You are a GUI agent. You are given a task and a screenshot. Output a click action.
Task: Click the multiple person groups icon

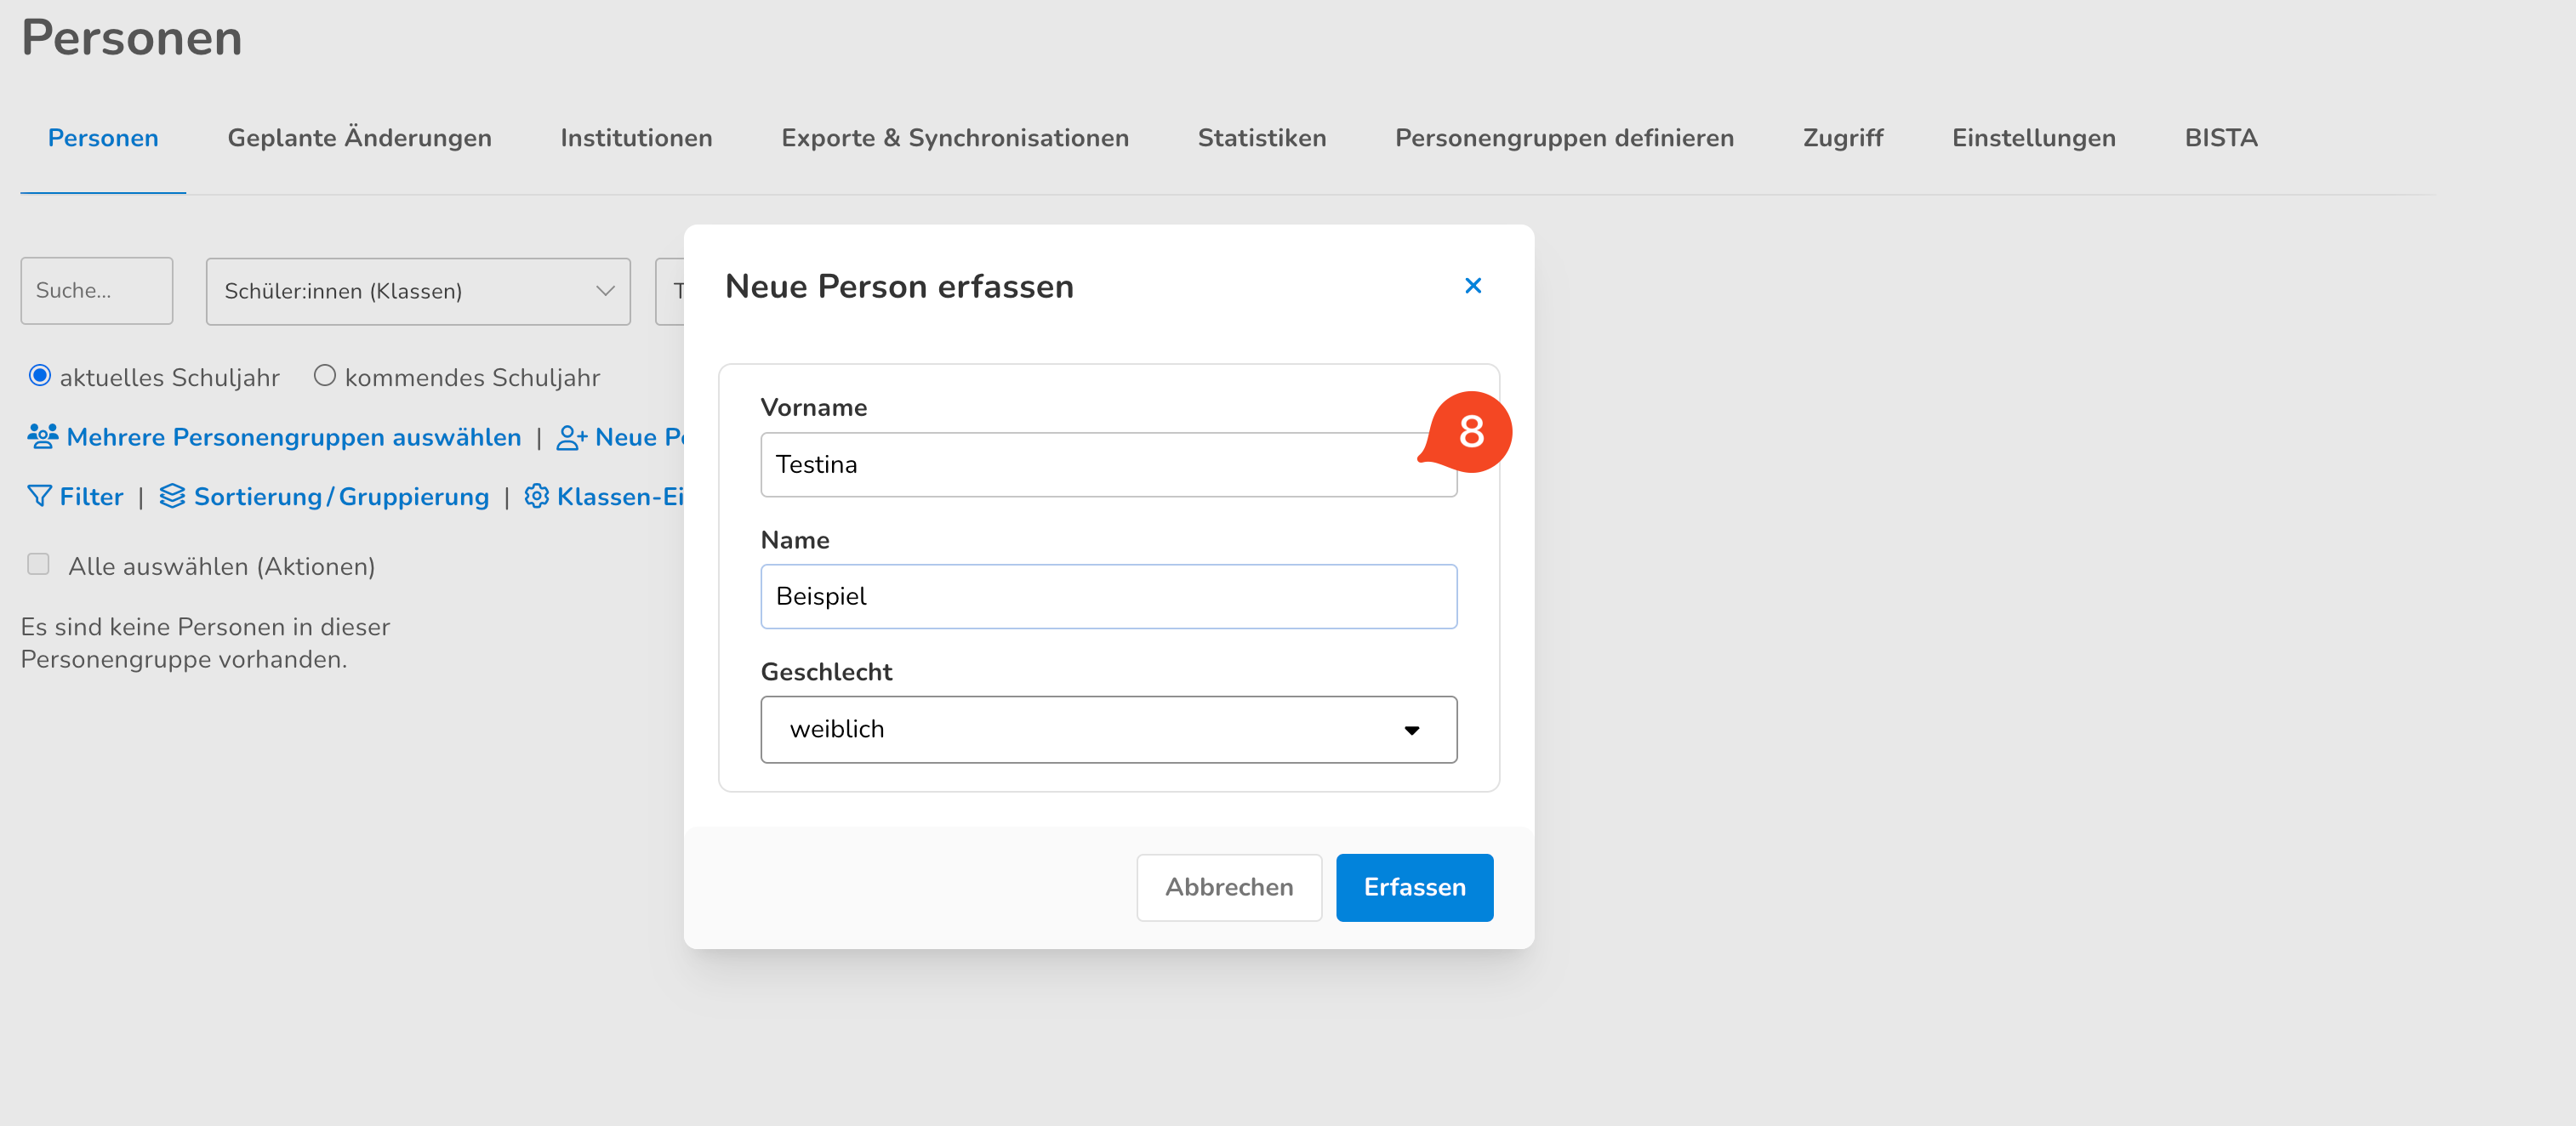point(42,437)
